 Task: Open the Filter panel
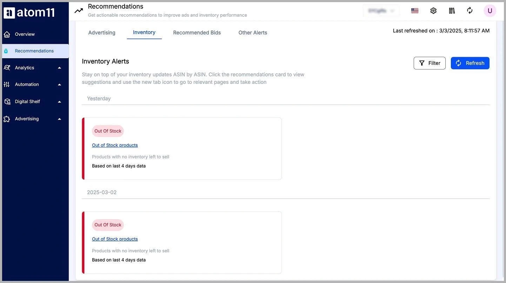tap(430, 63)
